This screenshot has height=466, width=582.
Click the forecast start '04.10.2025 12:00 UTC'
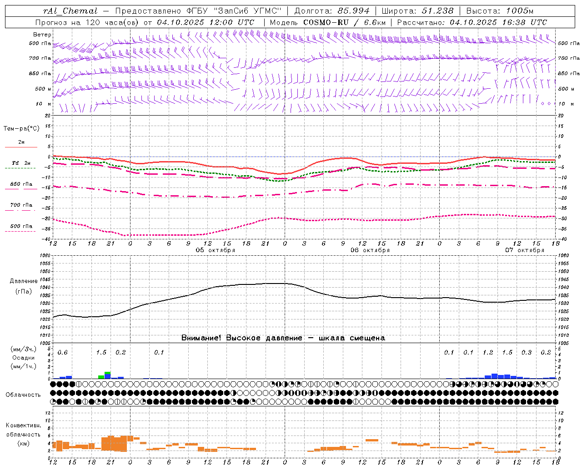[x=206, y=22]
